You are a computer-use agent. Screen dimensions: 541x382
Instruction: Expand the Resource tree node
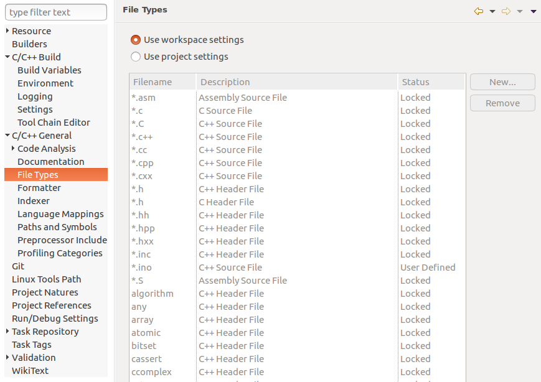[x=7, y=30]
